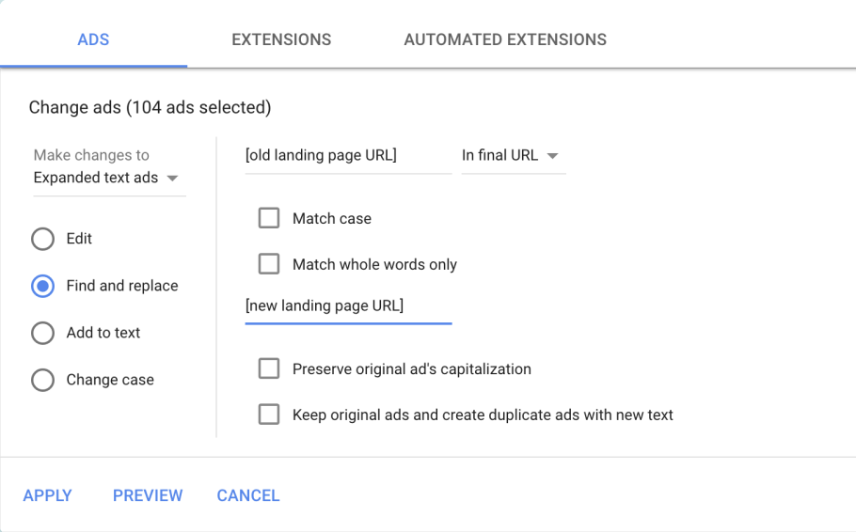
Task: Enable Keep original ads and create duplicates
Action: tap(269, 415)
